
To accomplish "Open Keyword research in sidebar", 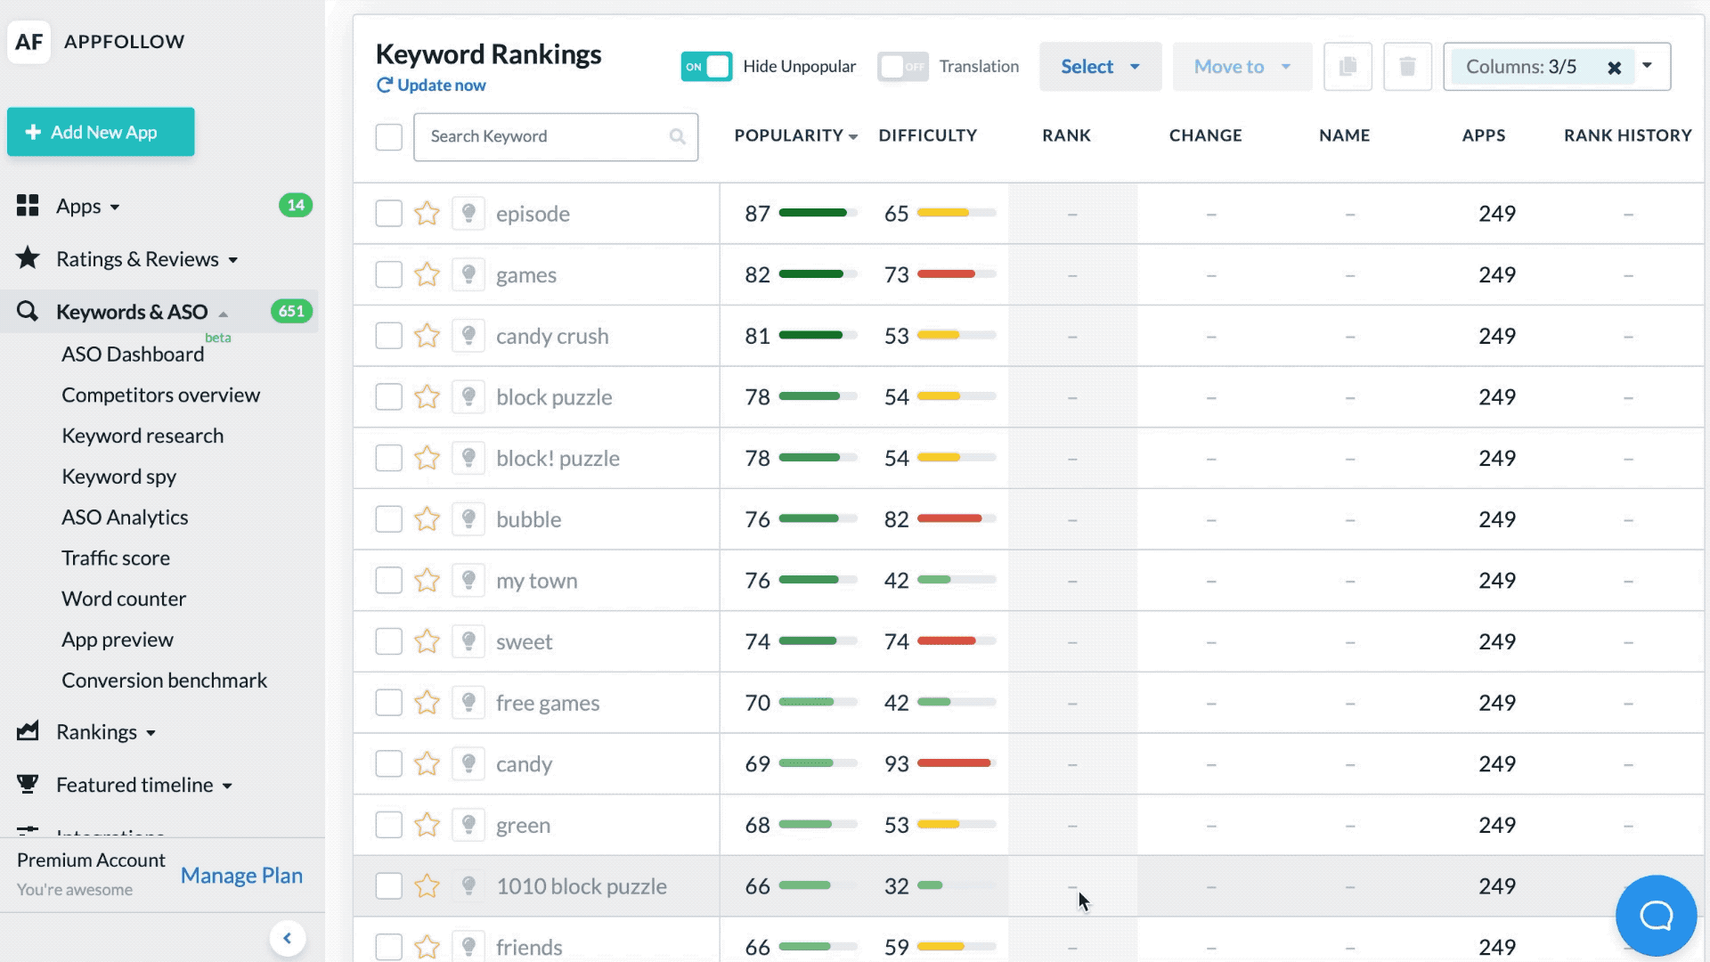I will click(x=142, y=436).
